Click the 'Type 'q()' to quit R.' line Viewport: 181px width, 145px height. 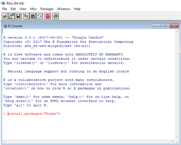(x=26, y=105)
